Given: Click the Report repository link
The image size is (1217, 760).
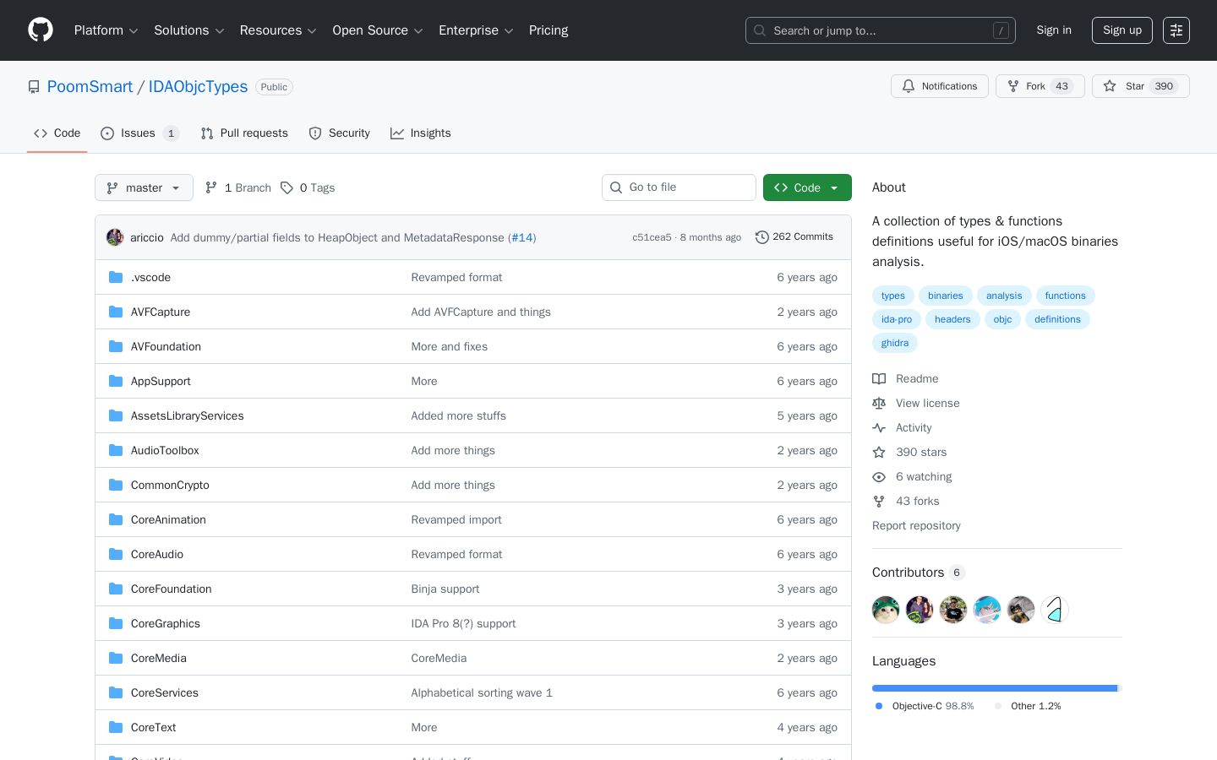Looking at the screenshot, I should click(916, 525).
